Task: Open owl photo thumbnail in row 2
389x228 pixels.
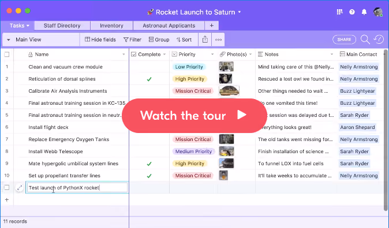Action: click(x=226, y=79)
